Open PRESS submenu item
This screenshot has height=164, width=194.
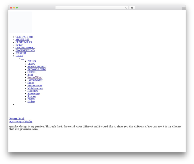pyautogui.click(x=31, y=61)
